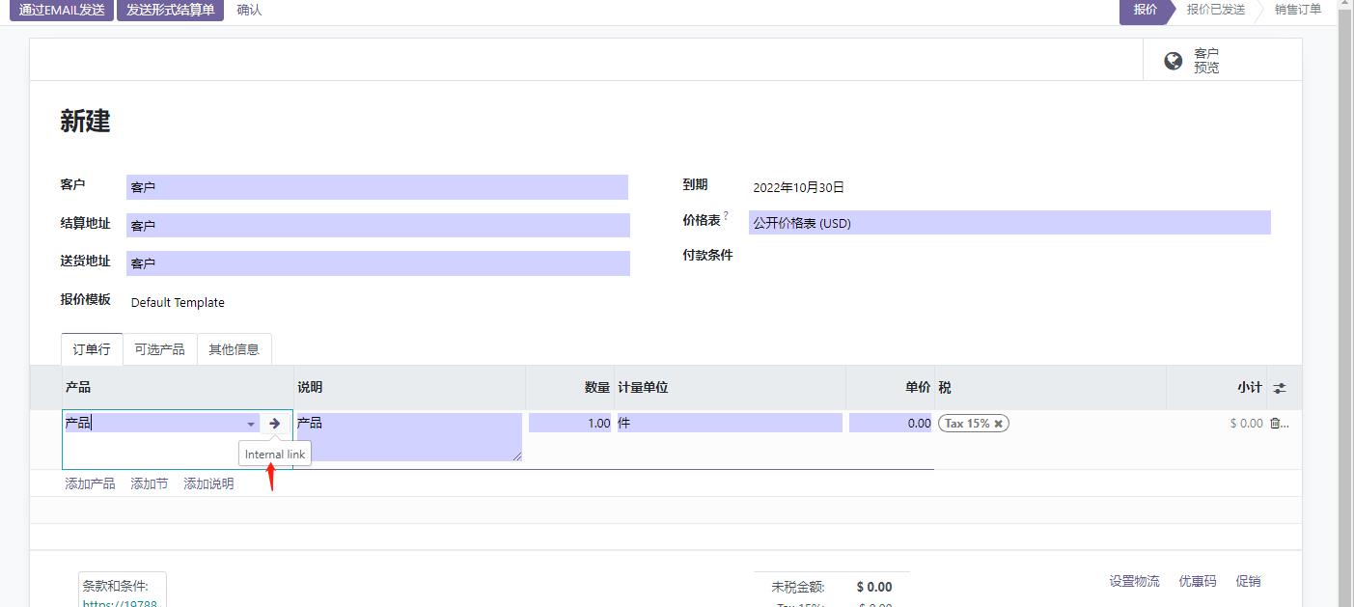
Task: Click the globe icon for customer preview
Action: tap(1174, 61)
